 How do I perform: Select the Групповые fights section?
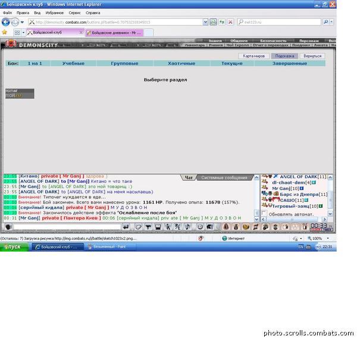124,64
